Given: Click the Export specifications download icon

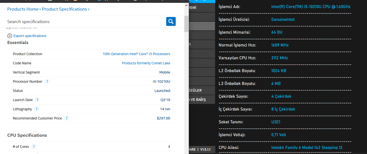Looking at the screenshot, I should coord(10,36).
